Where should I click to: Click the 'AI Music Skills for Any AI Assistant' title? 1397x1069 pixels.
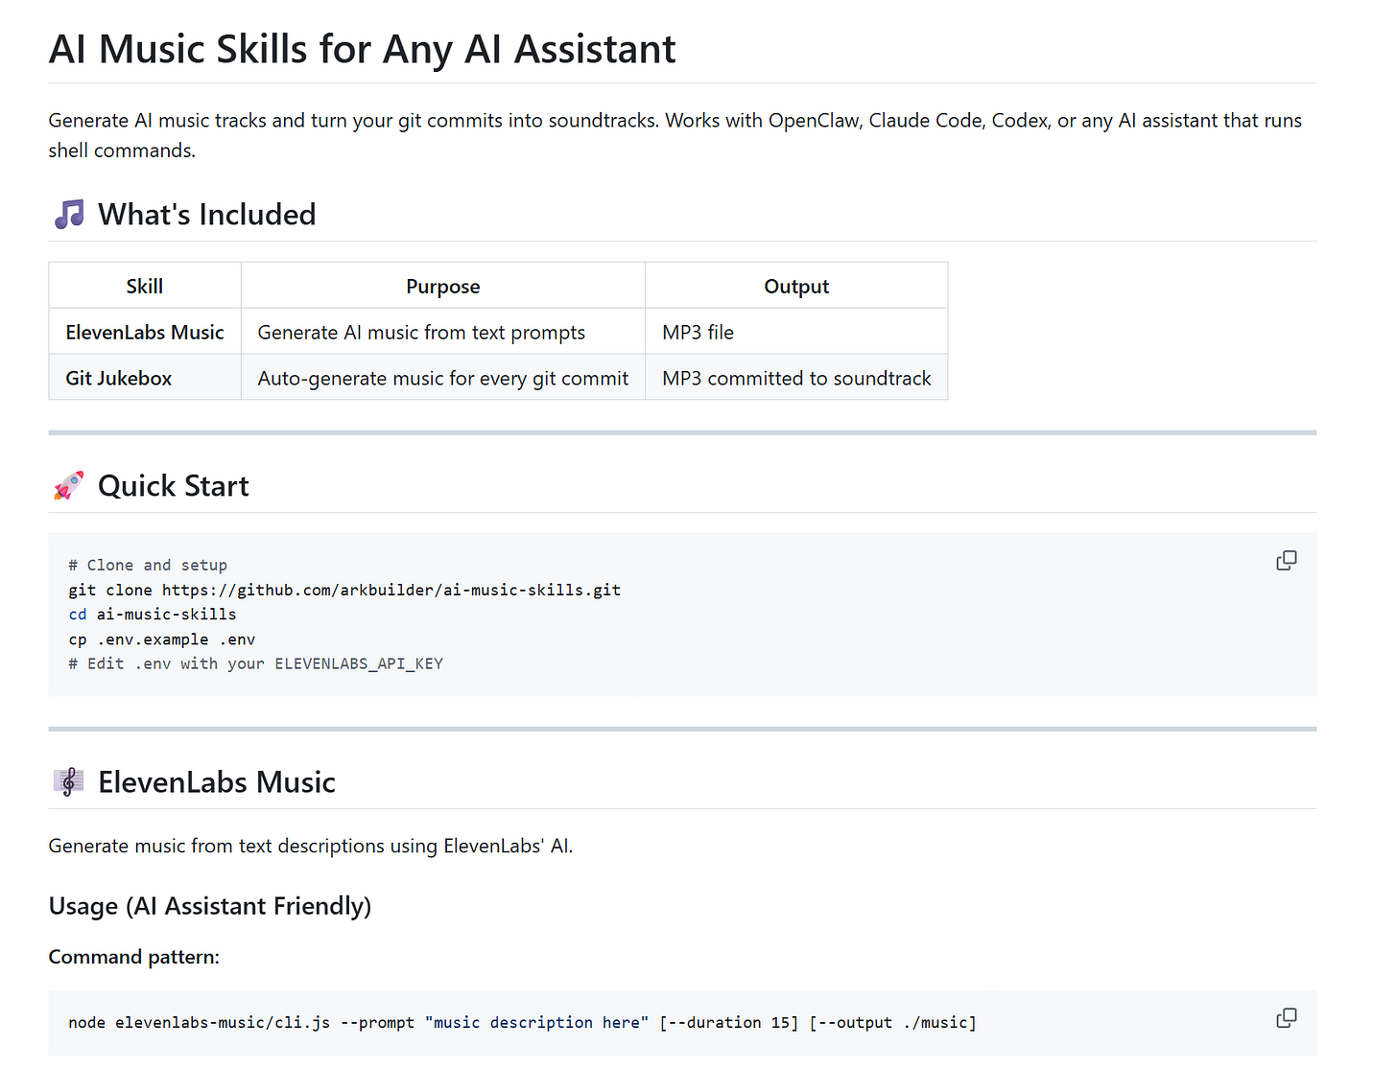(x=363, y=49)
